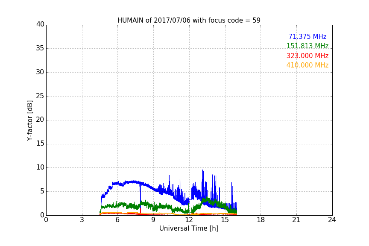Viewport: 369px width, 246px height.
Task: Click y-axis tick value 5
Action: pos(42,191)
